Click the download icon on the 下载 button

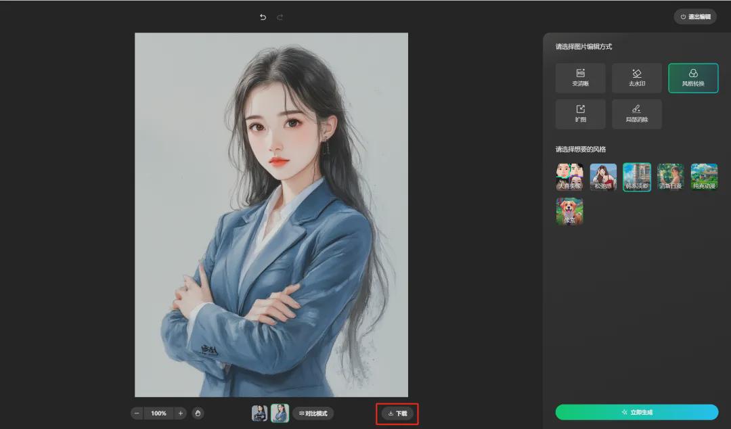[x=391, y=413]
